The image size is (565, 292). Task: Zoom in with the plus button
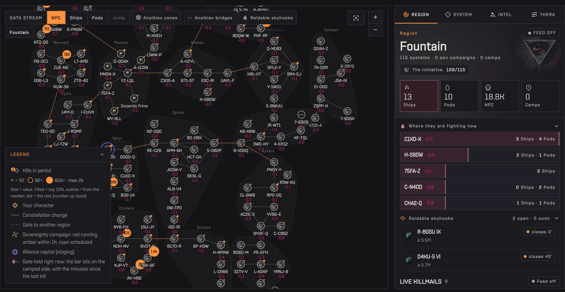coord(375,17)
